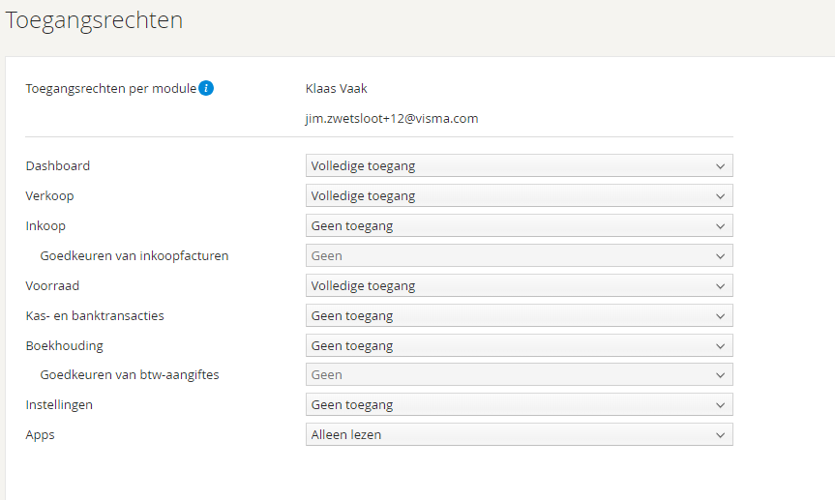This screenshot has width=835, height=500.
Task: Click the Instellingen row label
Action: click(x=59, y=404)
